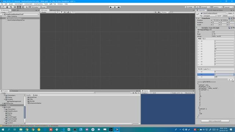This screenshot has width=235, height=132.
Task: Open the Layer dropdown in Inspector
Action: click(x=228, y=16)
